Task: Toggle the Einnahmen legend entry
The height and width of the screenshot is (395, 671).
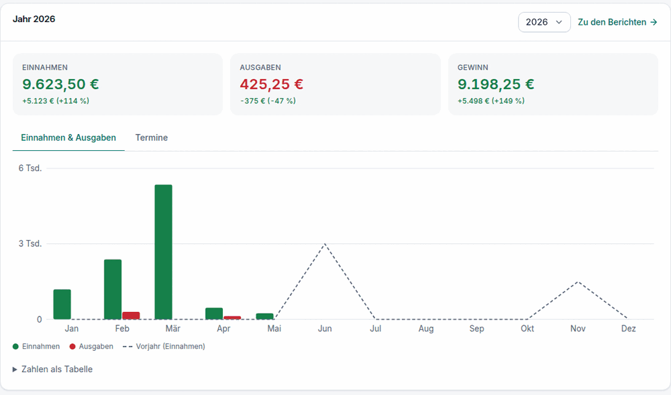Action: (36, 346)
